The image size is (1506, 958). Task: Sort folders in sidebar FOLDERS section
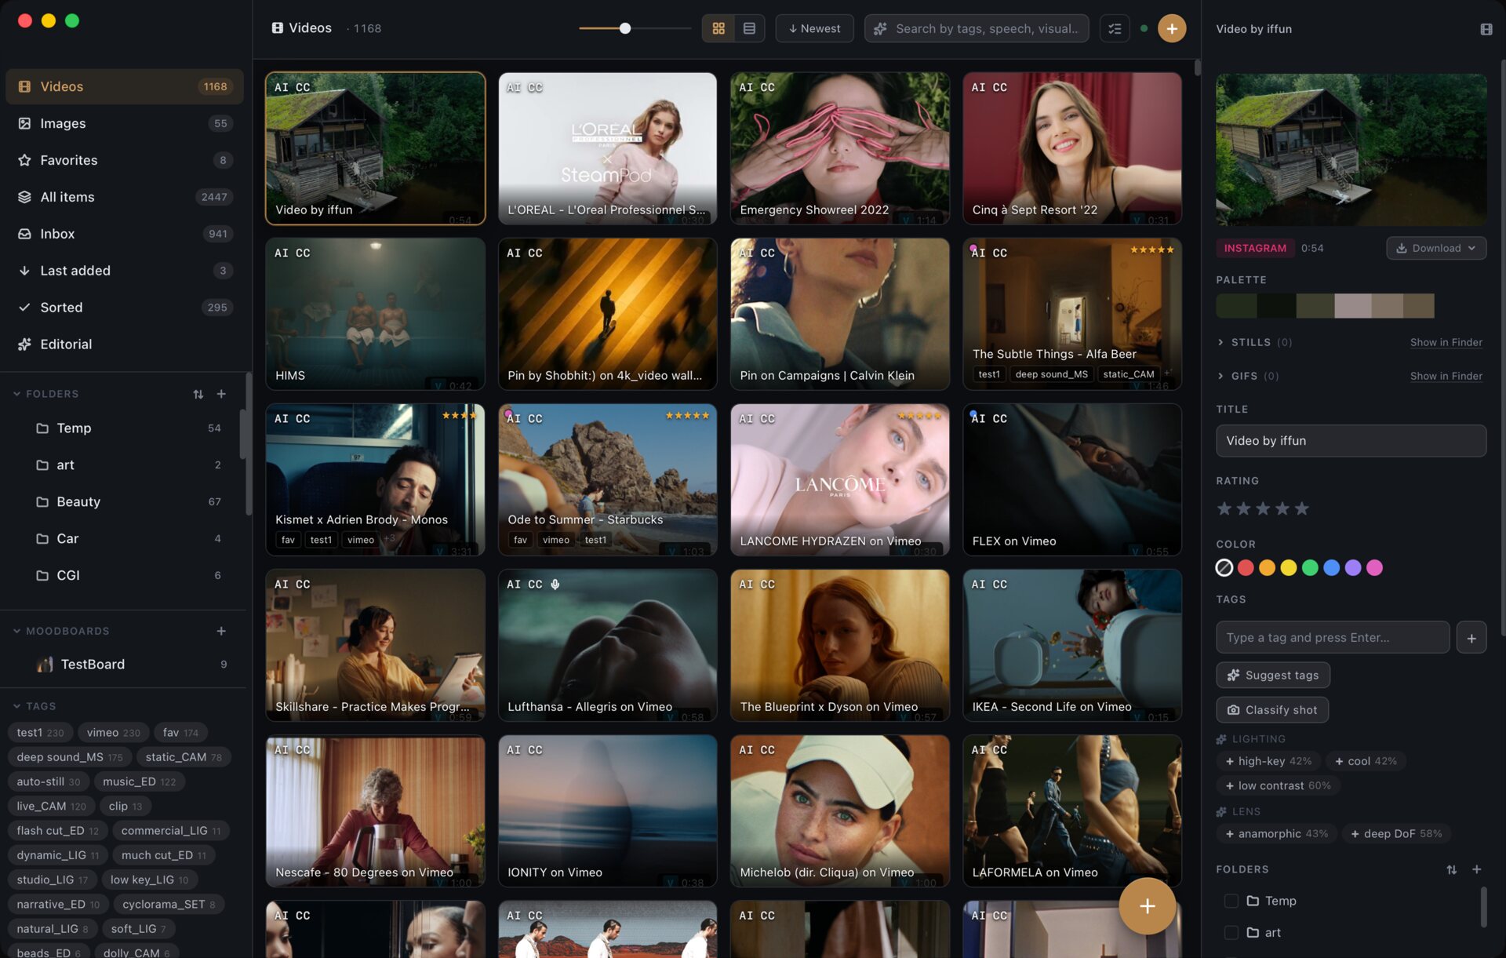point(198,394)
